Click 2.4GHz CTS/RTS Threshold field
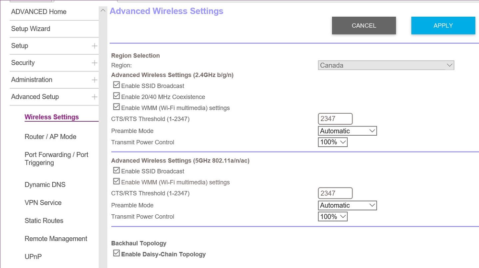 click(x=335, y=119)
